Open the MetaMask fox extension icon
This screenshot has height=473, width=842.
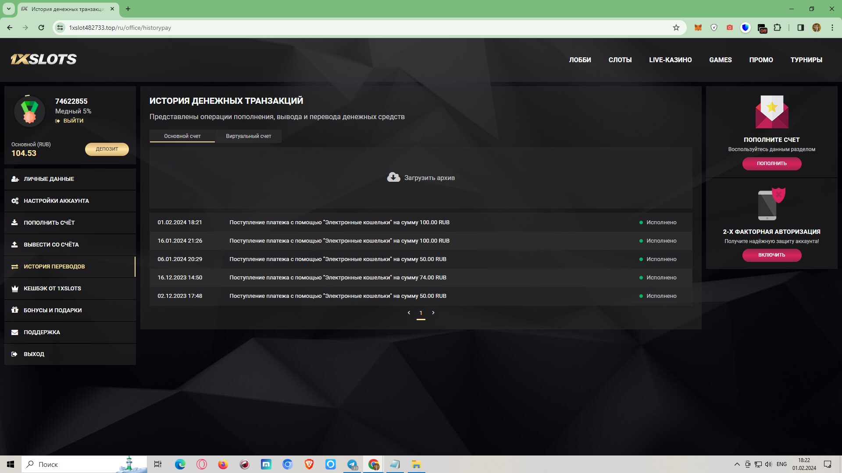[698, 28]
